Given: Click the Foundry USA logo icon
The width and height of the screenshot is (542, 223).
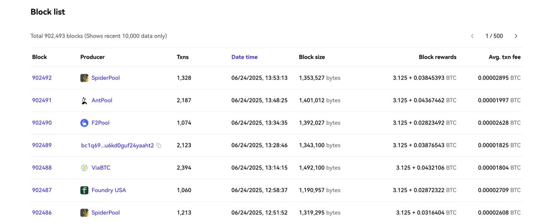Looking at the screenshot, I should 84,190.
